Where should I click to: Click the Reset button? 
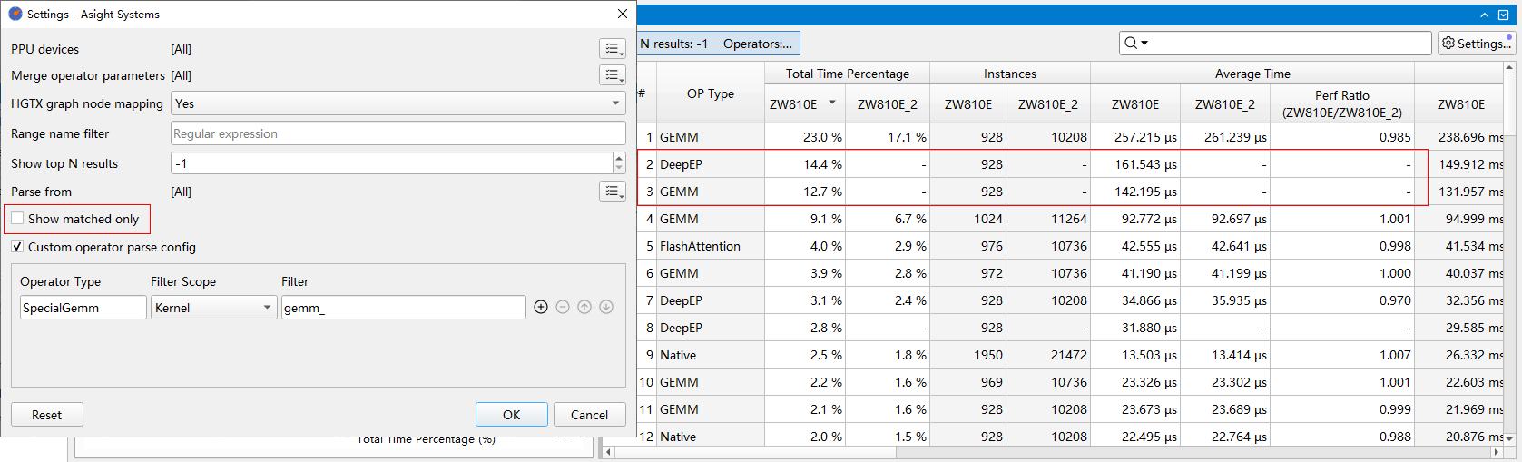click(47, 415)
